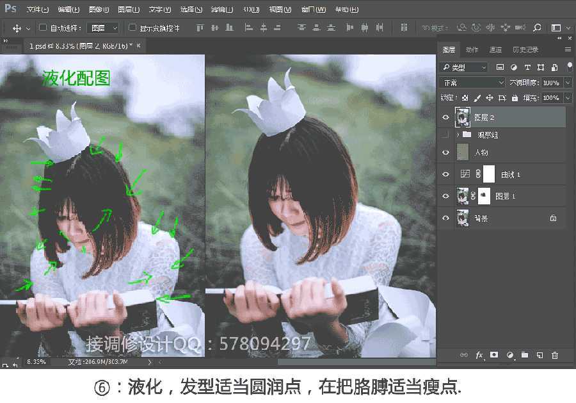Open the layer effects (fx) menu

coord(479,354)
